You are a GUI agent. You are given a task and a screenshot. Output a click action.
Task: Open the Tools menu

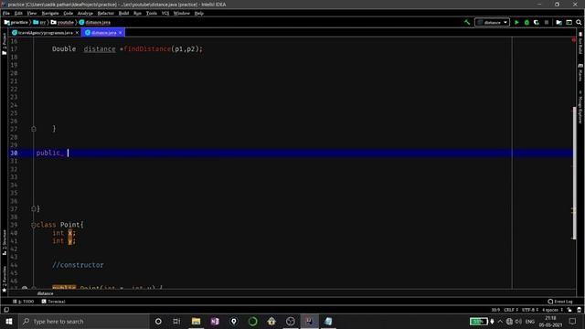coord(152,13)
